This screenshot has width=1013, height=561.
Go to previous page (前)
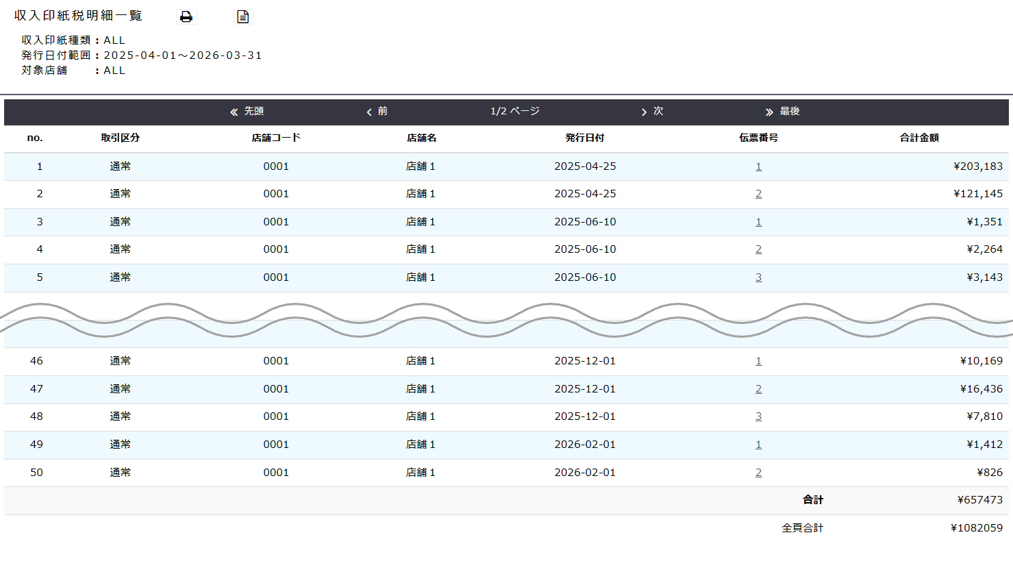[x=377, y=111]
